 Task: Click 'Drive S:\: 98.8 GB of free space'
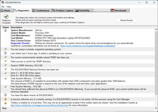[x=26, y=75]
